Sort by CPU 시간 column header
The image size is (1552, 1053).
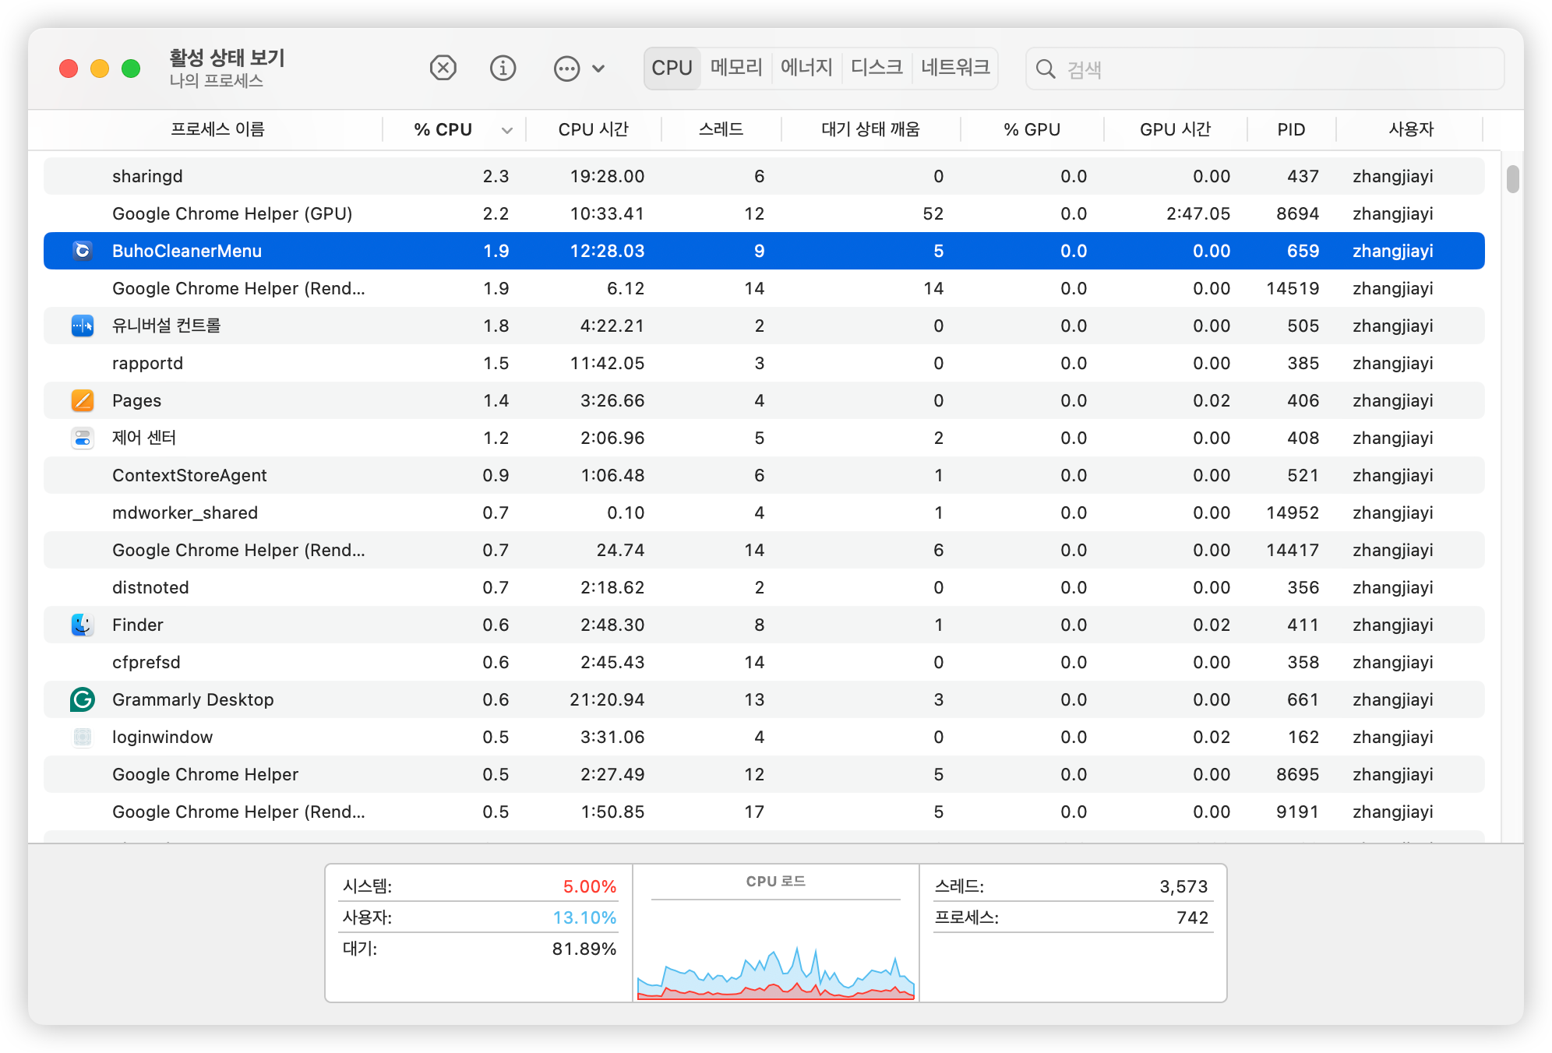pos(593,129)
